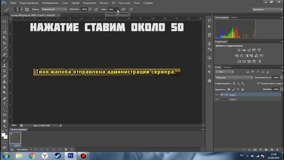This screenshot has height=160, width=284.
Task: Open Character panel icon in side dock
Action: tap(209, 66)
